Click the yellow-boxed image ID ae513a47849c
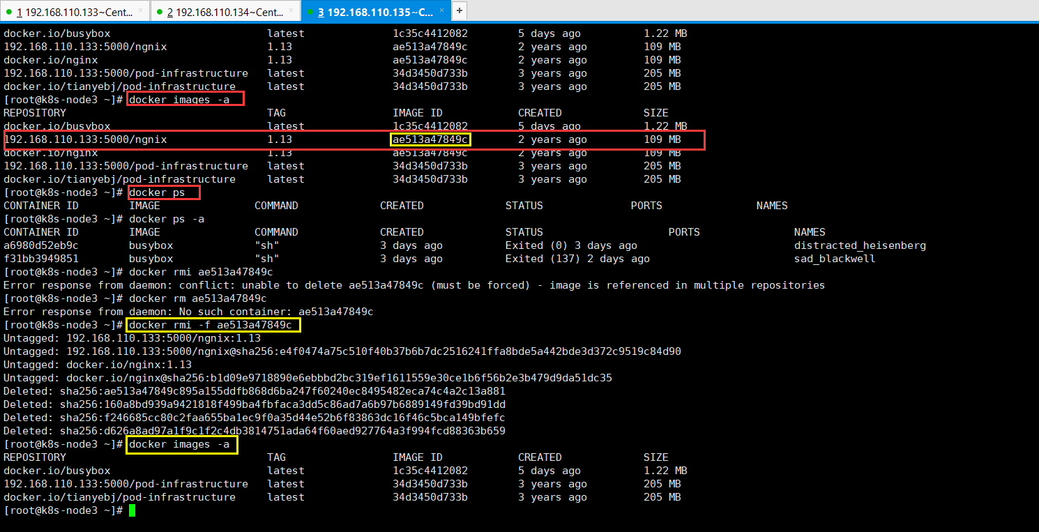 [430, 139]
